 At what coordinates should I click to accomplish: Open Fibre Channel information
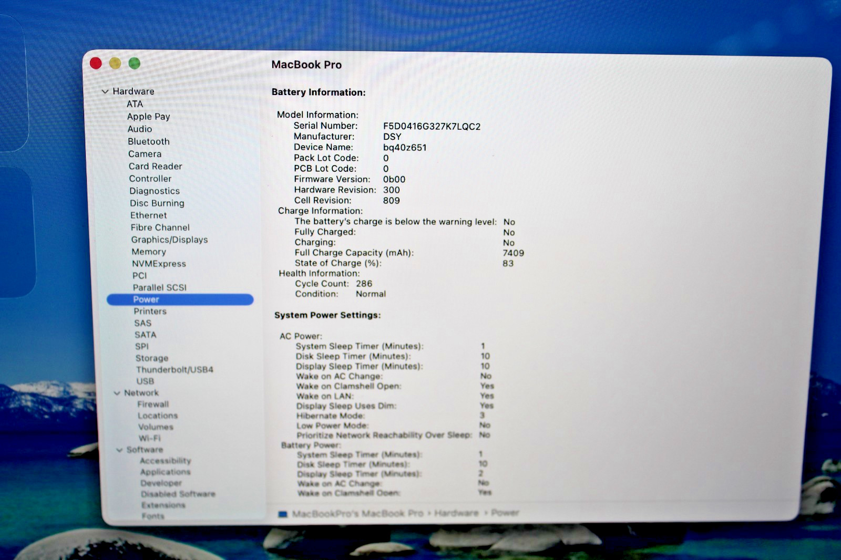click(160, 227)
